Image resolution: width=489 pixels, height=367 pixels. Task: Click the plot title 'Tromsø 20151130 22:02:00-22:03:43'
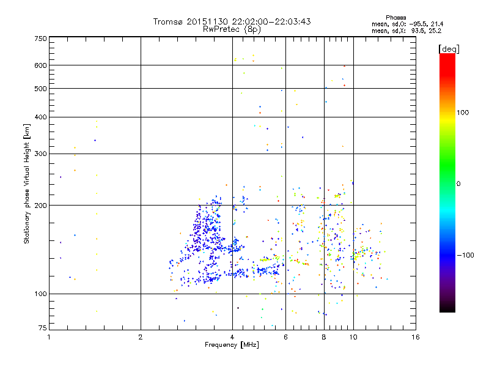pos(232,21)
